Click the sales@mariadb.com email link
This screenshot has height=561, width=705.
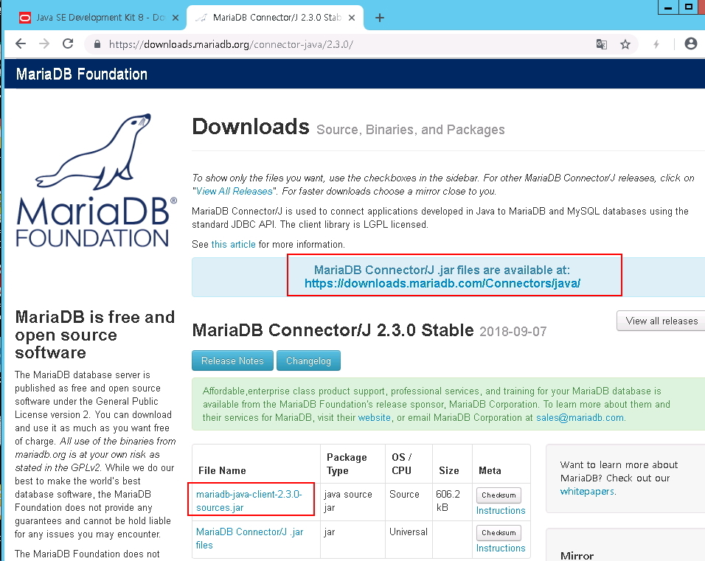coord(580,417)
